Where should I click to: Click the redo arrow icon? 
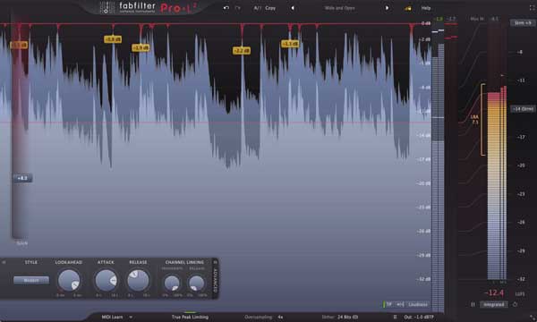(x=238, y=8)
